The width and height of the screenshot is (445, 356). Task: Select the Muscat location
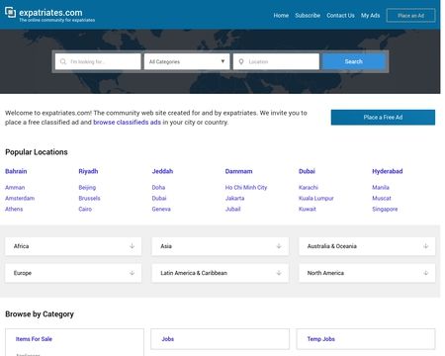pyautogui.click(x=382, y=199)
